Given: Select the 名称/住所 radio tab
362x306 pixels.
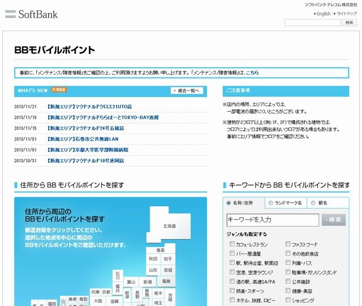Looking at the screenshot, I should (229, 203).
